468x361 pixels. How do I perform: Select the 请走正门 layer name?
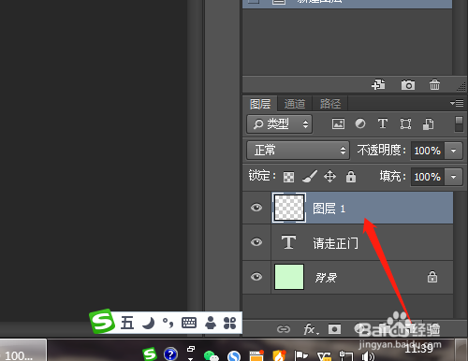click(x=336, y=243)
